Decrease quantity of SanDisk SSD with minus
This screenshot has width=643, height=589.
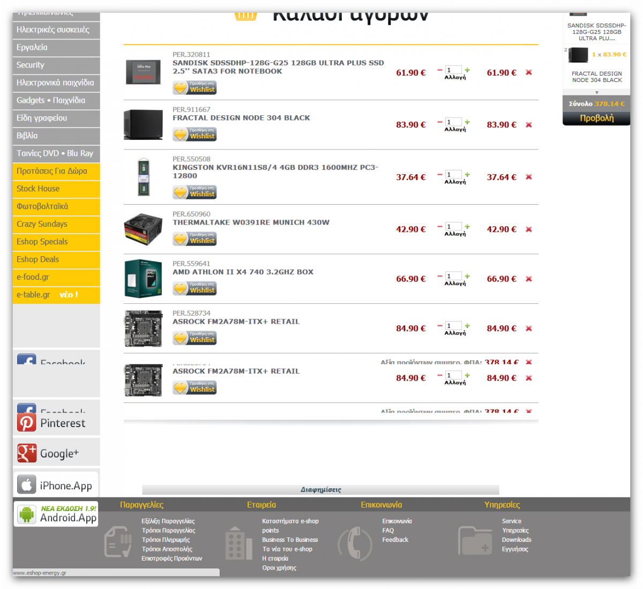(x=440, y=70)
